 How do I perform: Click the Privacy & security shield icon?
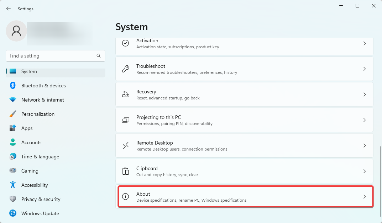point(13,199)
